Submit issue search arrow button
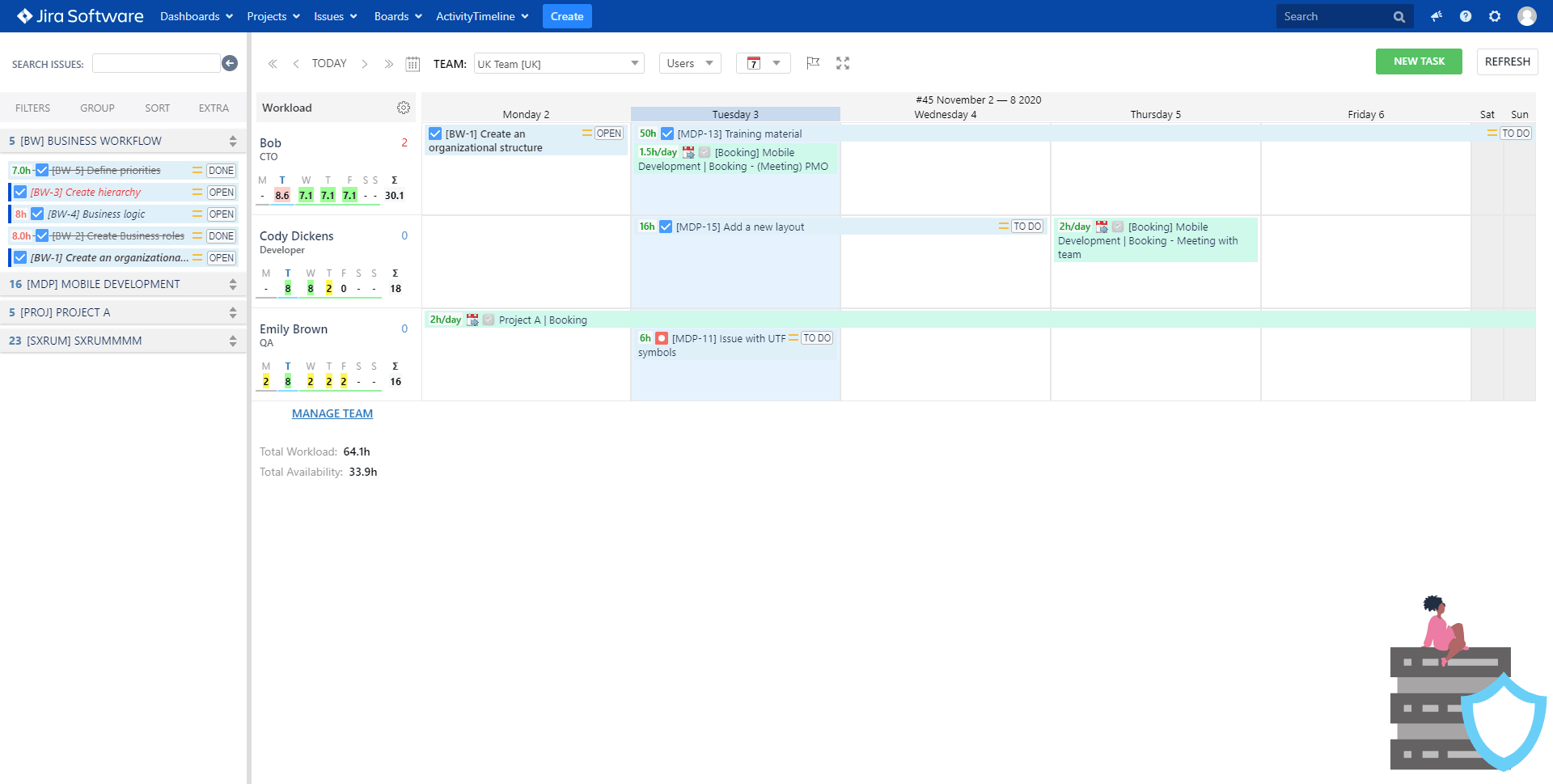The image size is (1553, 784). tap(230, 63)
